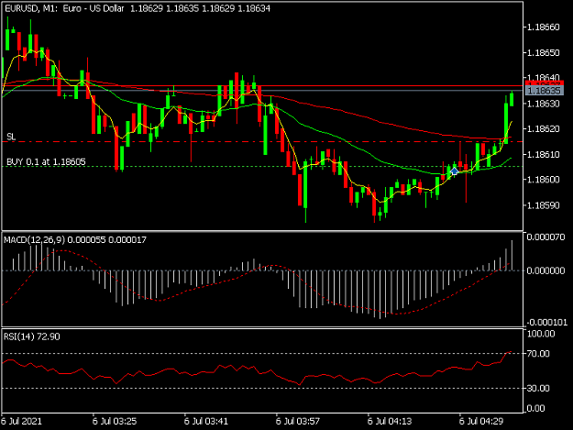The width and height of the screenshot is (573, 430).
Task: Click the '6 Jul 03:57' time axis label
Action: pos(298,421)
